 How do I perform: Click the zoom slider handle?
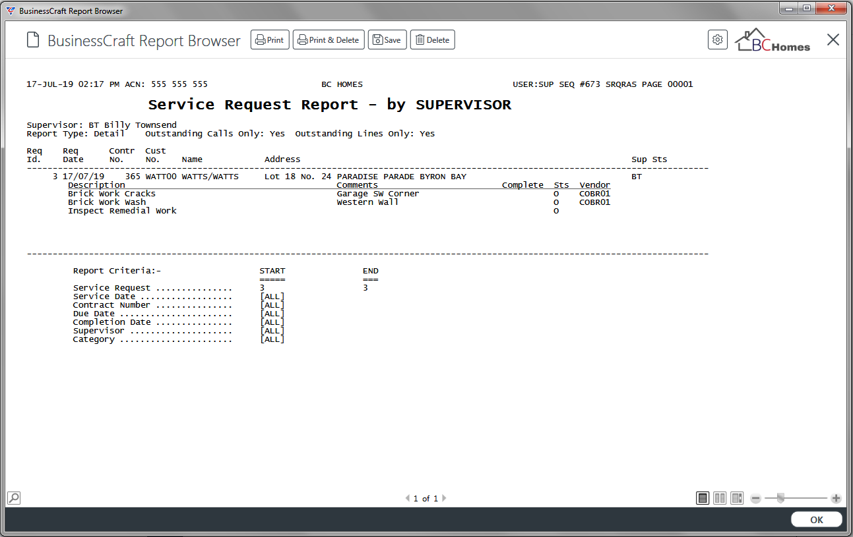click(x=780, y=498)
